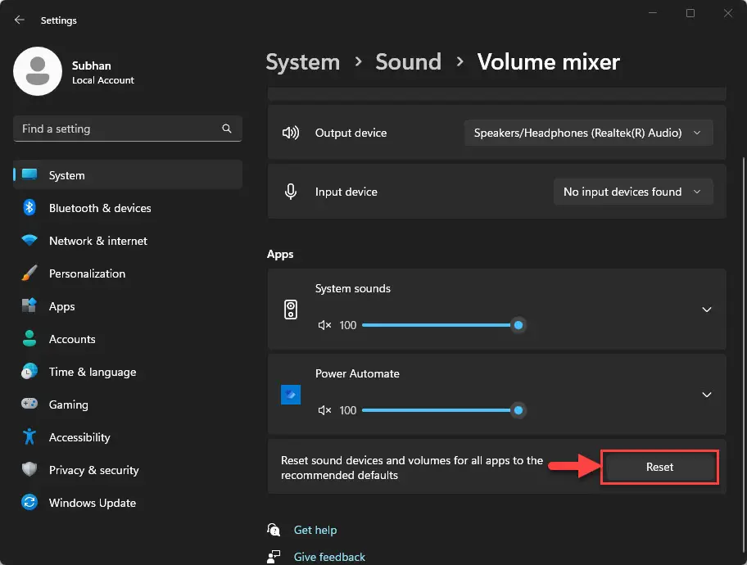This screenshot has height=565, width=747.
Task: Expand the System sounds section chevron
Action: tap(707, 310)
